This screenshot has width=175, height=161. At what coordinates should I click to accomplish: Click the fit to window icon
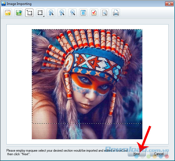click(83, 13)
